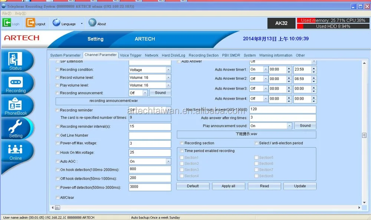Click the orange Logout icon
This screenshot has width=371, height=220.
(x=30, y=23)
